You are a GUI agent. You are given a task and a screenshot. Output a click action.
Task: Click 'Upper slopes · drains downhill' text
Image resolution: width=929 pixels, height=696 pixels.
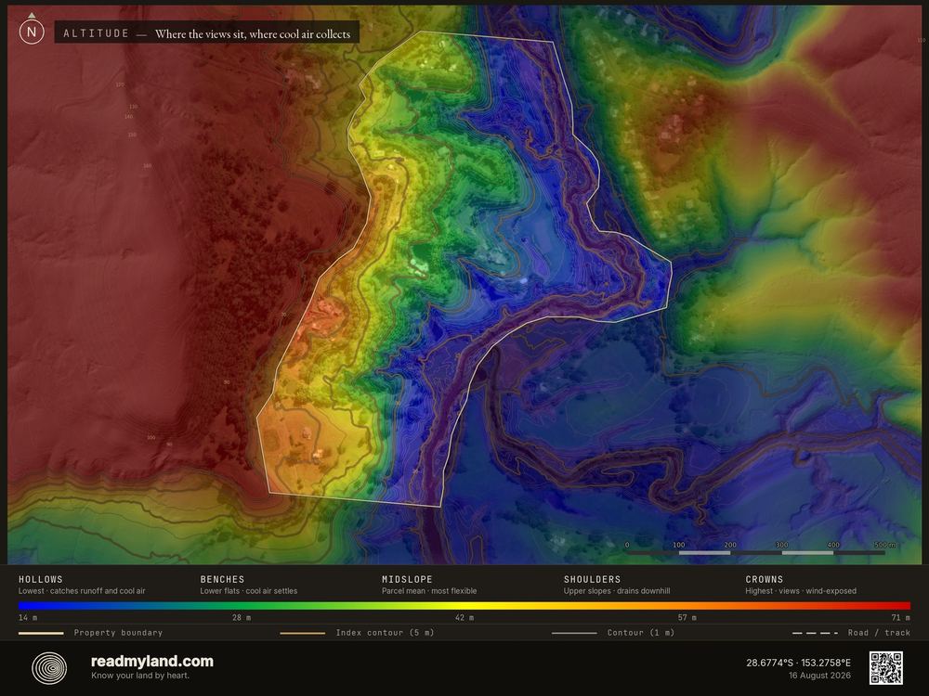point(617,590)
